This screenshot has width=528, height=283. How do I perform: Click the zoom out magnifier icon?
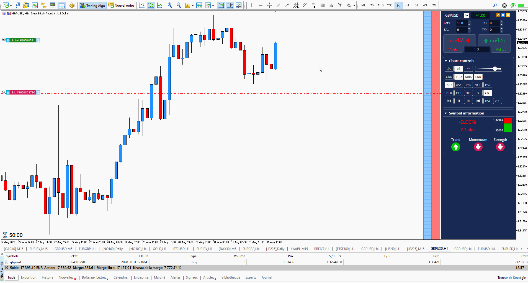tap(179, 5)
